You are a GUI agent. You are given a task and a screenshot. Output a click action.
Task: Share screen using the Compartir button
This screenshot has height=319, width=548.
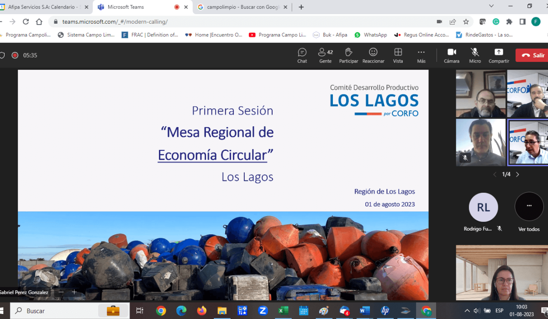click(499, 55)
